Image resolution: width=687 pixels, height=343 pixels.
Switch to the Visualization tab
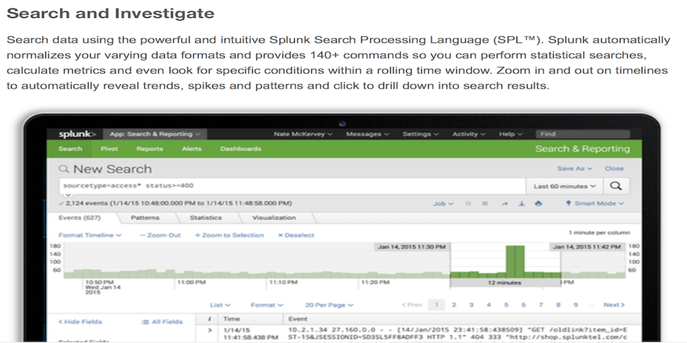[274, 218]
